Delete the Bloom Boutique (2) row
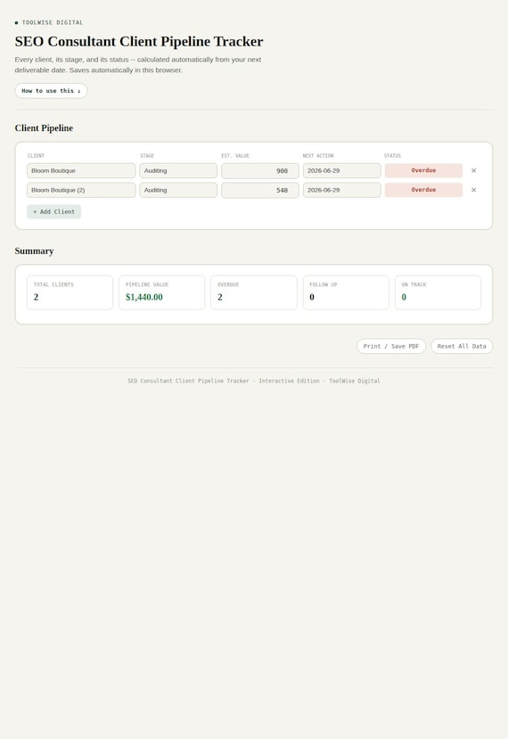Screen dimensions: 508x739 pos(473,190)
